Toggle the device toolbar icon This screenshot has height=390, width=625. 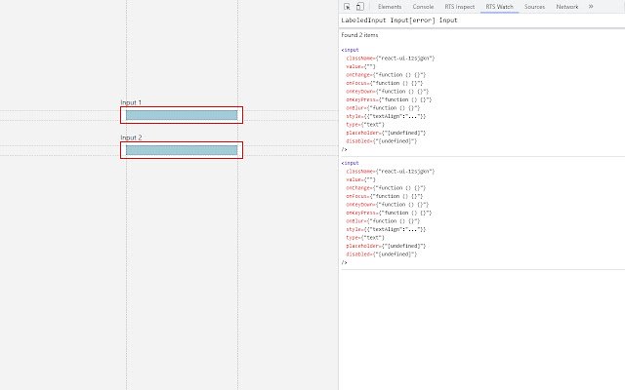(360, 7)
